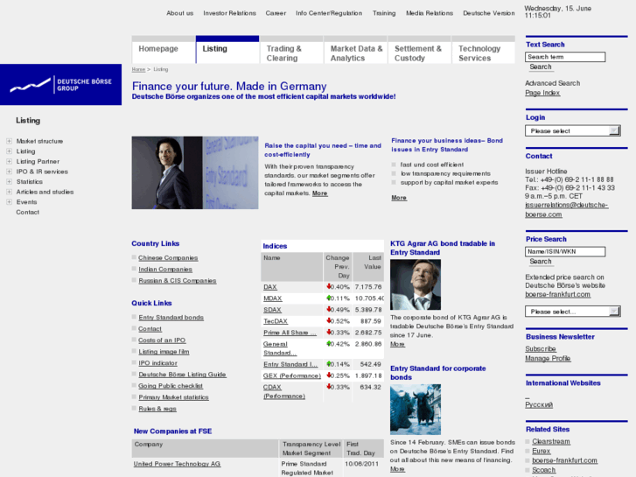The width and height of the screenshot is (636, 477).
Task: Open Listing image film link
Action: coord(164,352)
